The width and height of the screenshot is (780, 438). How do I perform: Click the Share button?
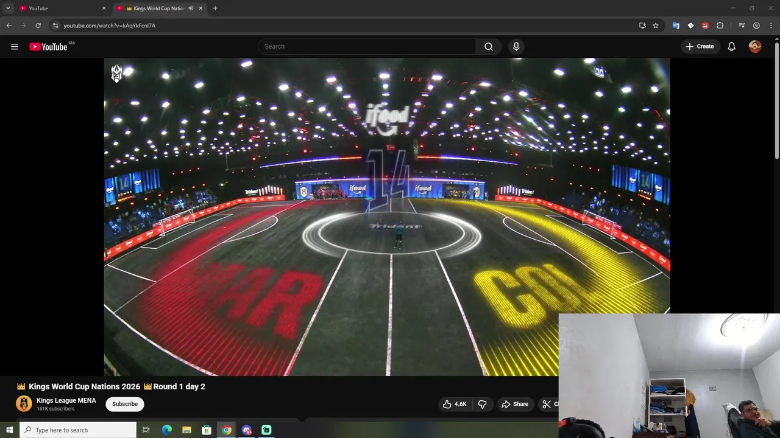tap(515, 404)
